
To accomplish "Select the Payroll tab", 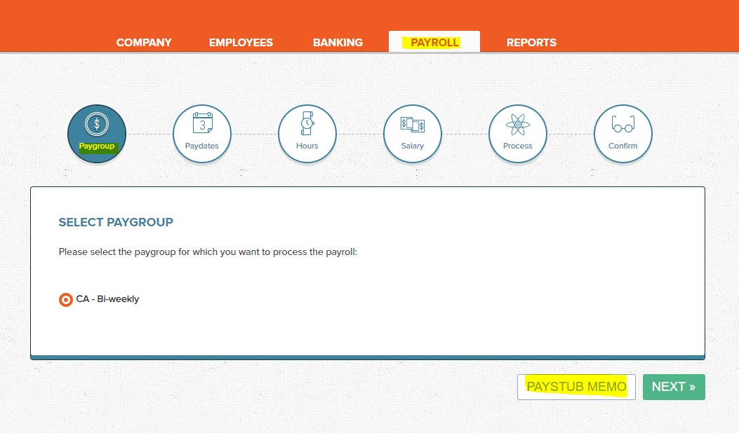I will [434, 42].
